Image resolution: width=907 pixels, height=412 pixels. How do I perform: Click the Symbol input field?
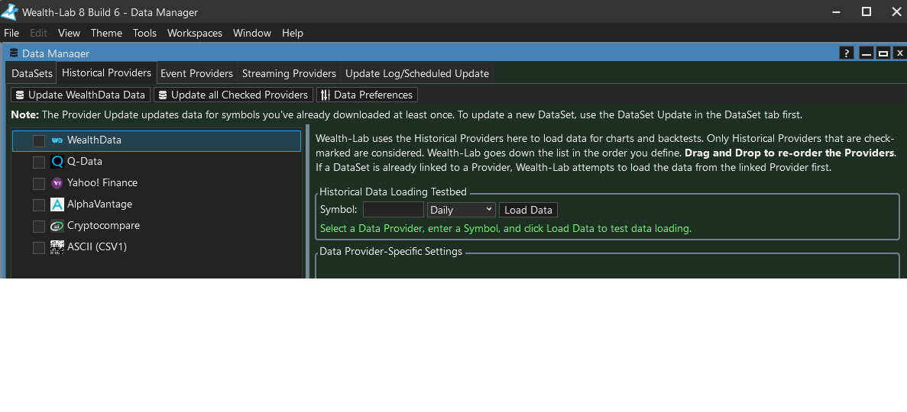pos(393,210)
